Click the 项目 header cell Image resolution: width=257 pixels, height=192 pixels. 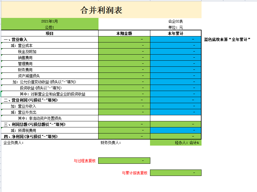point(50,33)
